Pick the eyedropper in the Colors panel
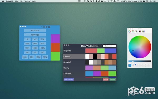Viewport: 158px width, 99px height. click(x=133, y=65)
